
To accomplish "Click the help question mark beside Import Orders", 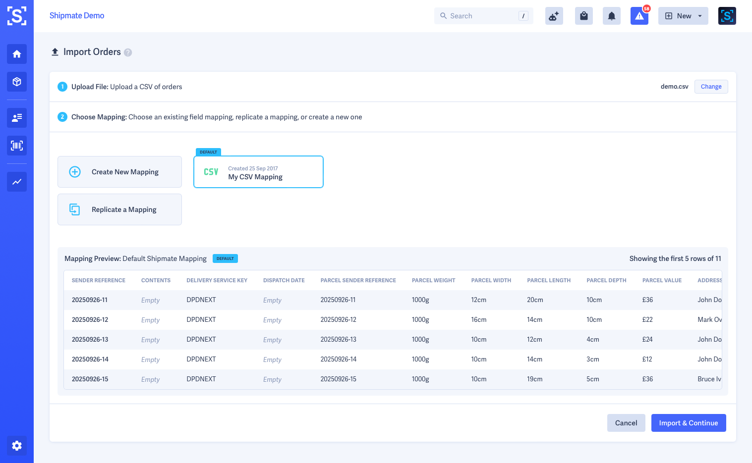I will (128, 52).
